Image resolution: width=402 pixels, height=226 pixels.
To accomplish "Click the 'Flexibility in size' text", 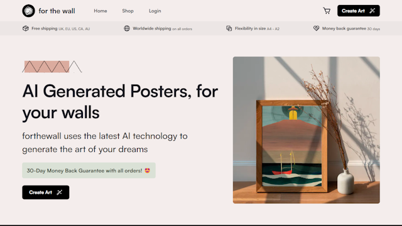I will tap(250, 28).
